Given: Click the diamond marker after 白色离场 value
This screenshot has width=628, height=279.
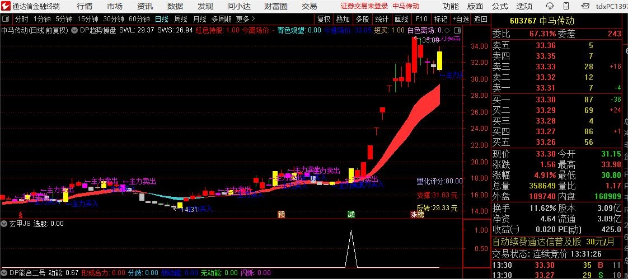Looking at the screenshot, I should pyautogui.click(x=447, y=30).
